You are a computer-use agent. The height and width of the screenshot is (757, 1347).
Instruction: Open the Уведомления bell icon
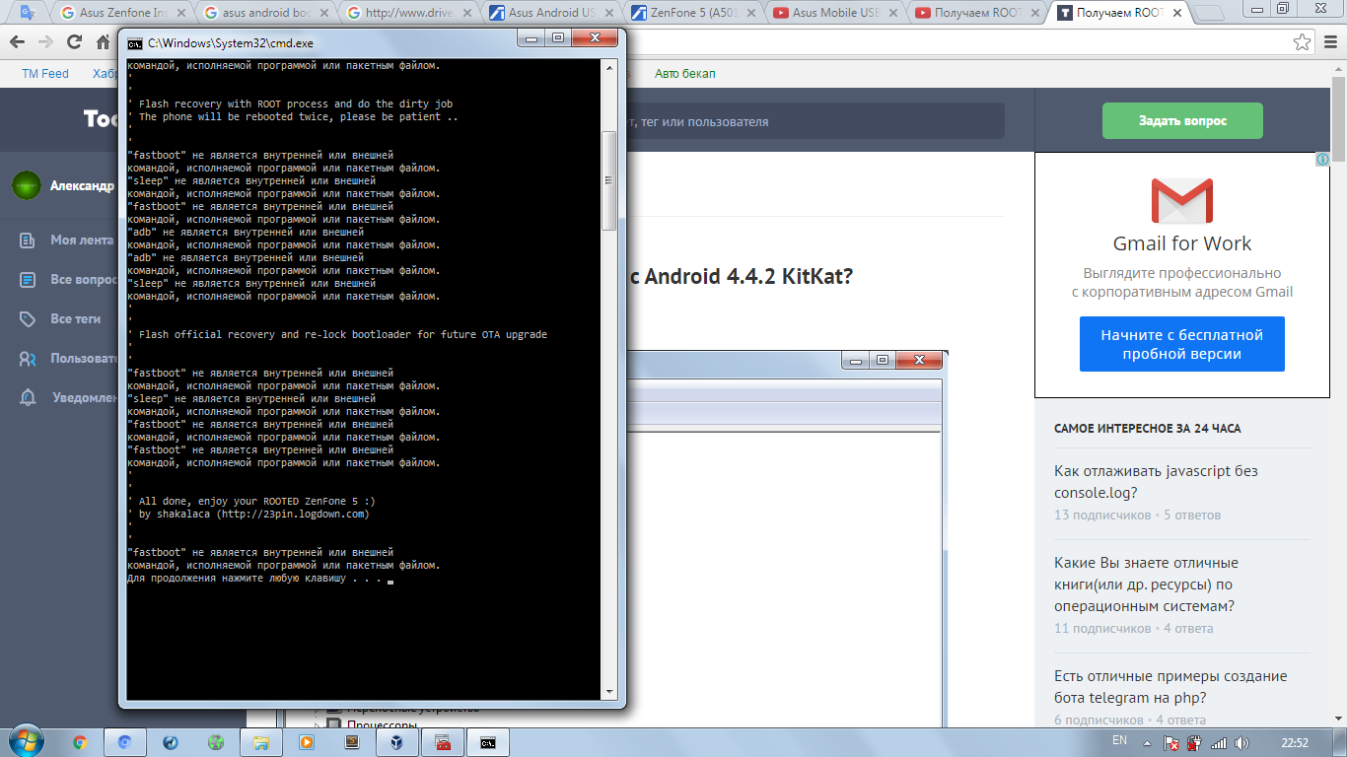tap(29, 398)
